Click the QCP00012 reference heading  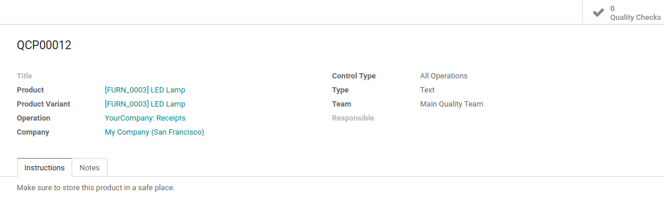[x=44, y=45]
